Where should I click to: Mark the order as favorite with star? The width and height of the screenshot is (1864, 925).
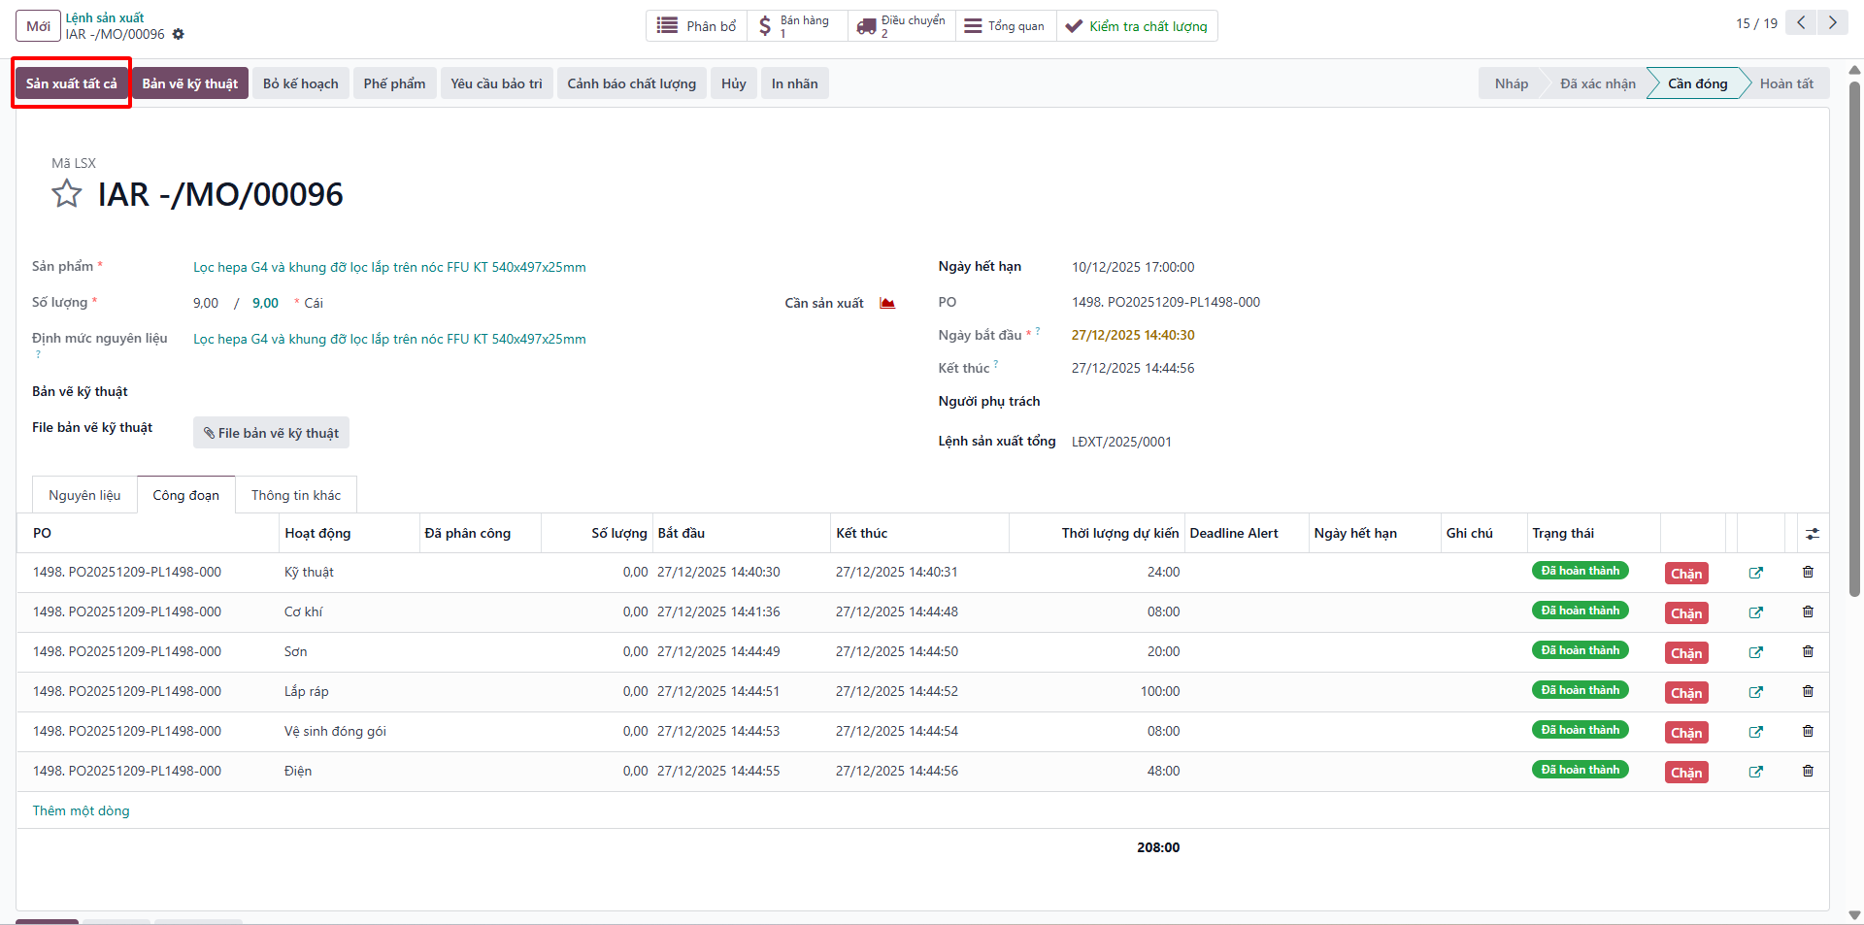click(x=66, y=194)
